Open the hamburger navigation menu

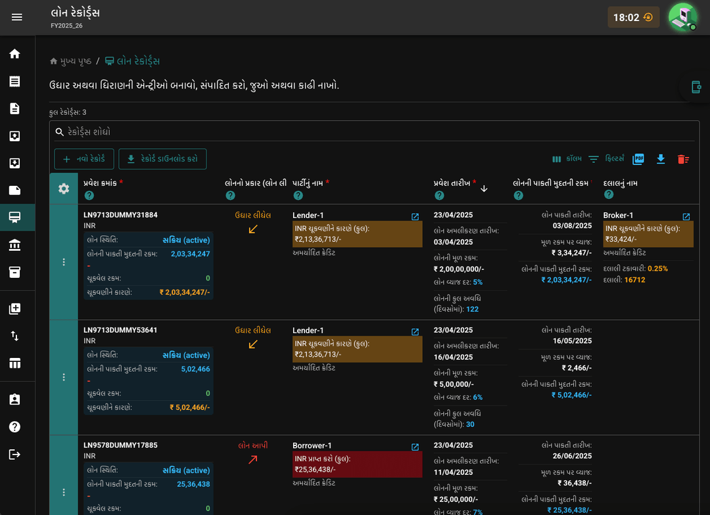point(16,17)
